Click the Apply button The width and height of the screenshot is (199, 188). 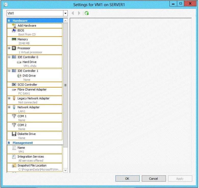(x=180, y=179)
